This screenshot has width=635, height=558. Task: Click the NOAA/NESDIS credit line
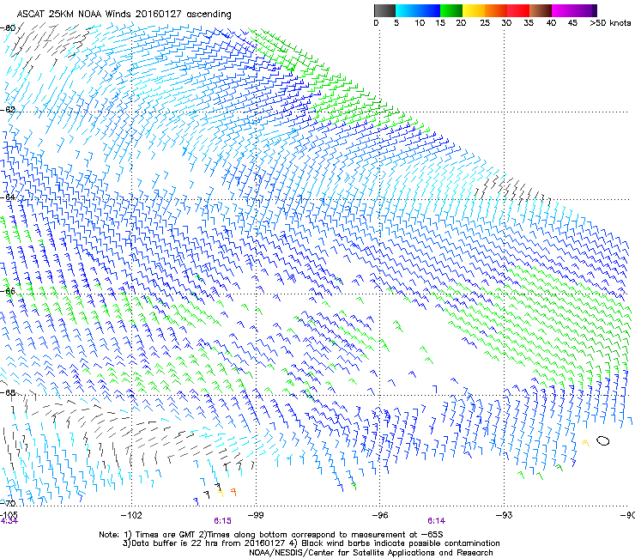371,553
